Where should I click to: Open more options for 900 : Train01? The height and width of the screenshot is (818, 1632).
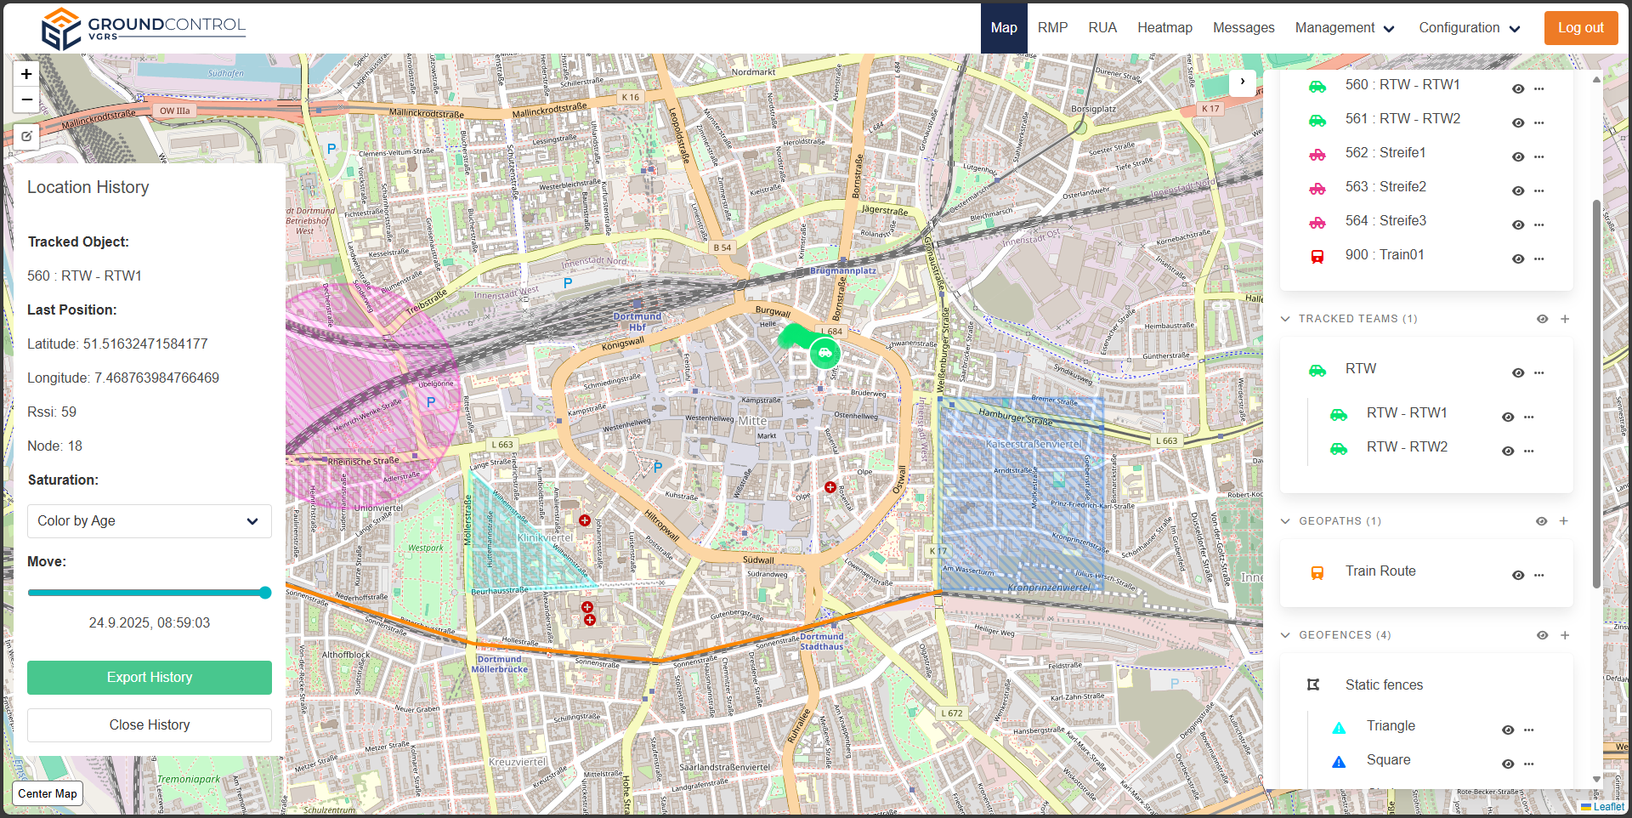[x=1538, y=258]
